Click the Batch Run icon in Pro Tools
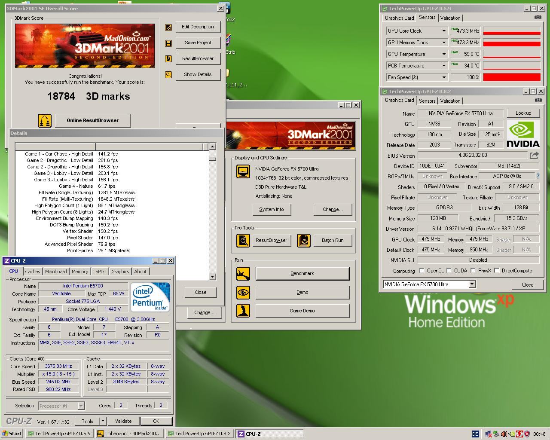Screen dimensions: 550x440 tap(304, 240)
